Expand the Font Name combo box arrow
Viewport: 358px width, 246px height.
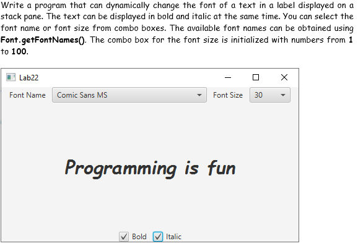coord(199,95)
